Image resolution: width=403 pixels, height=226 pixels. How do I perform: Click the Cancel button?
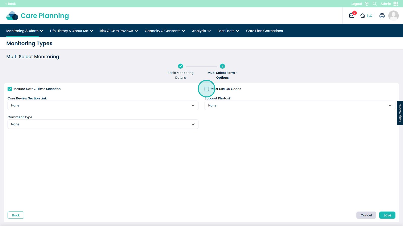point(366,215)
